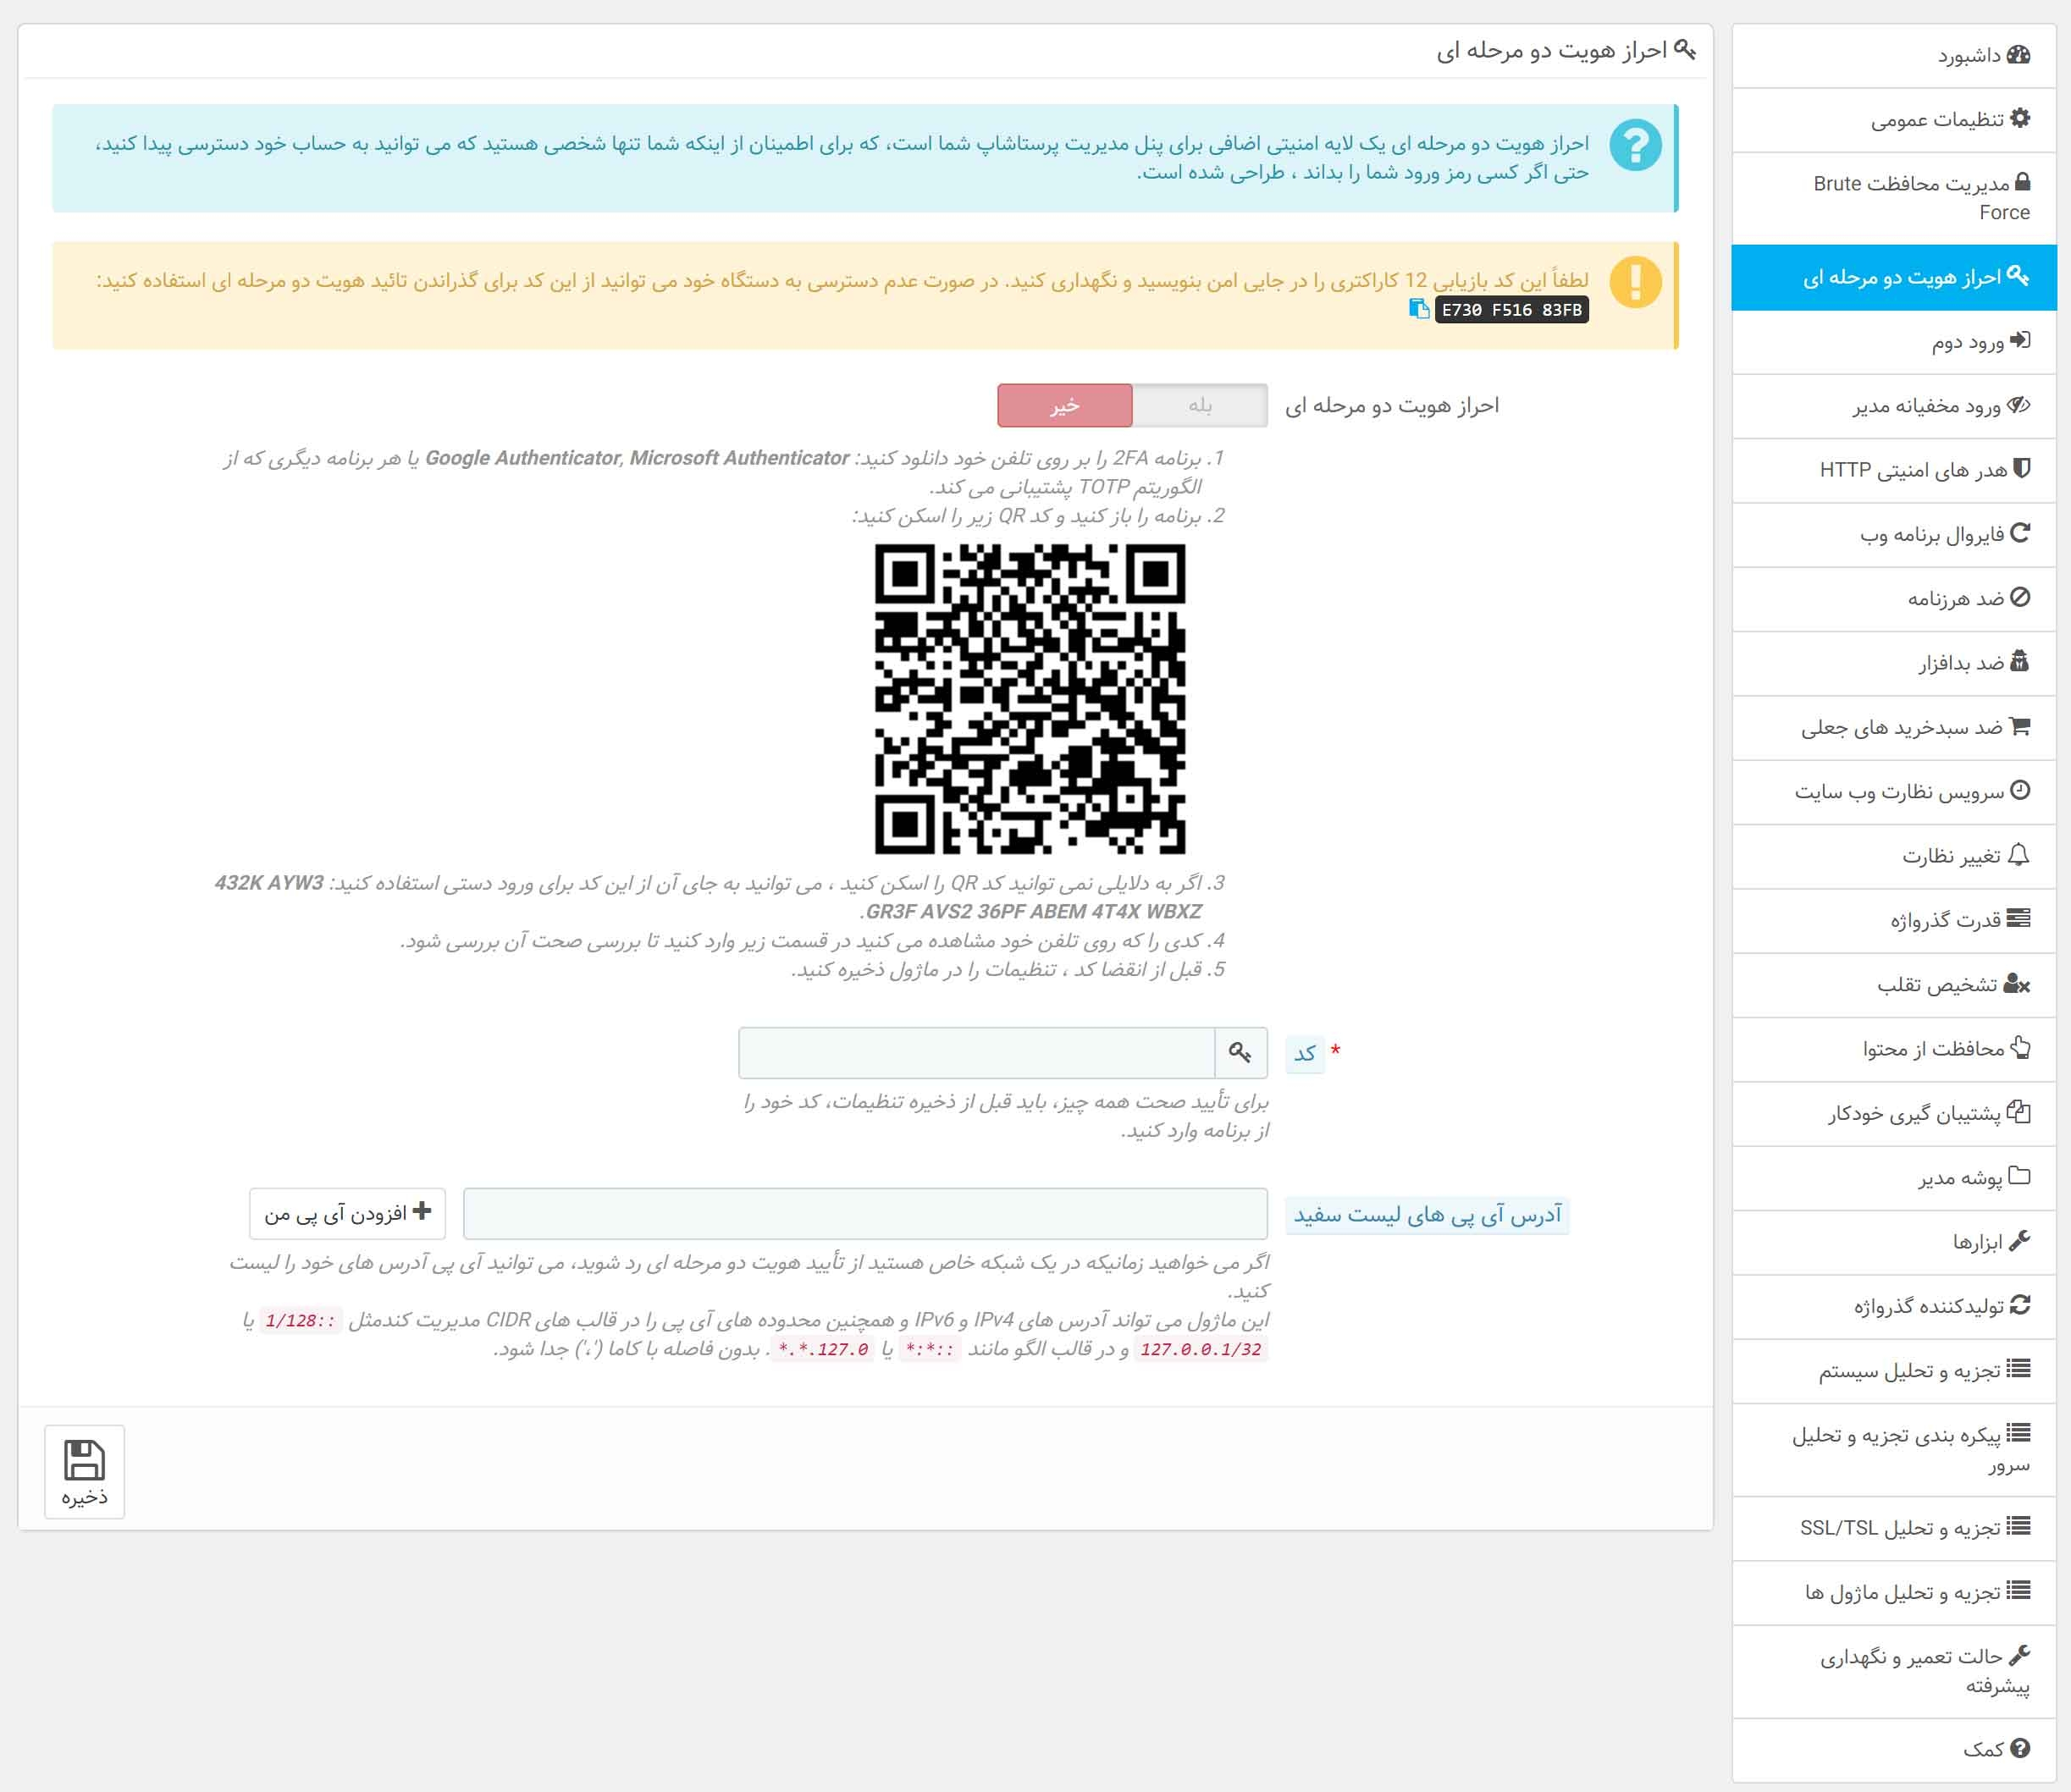
Task: Click the sign-in arrow icon for ورود دوم
Action: [x=2020, y=341]
